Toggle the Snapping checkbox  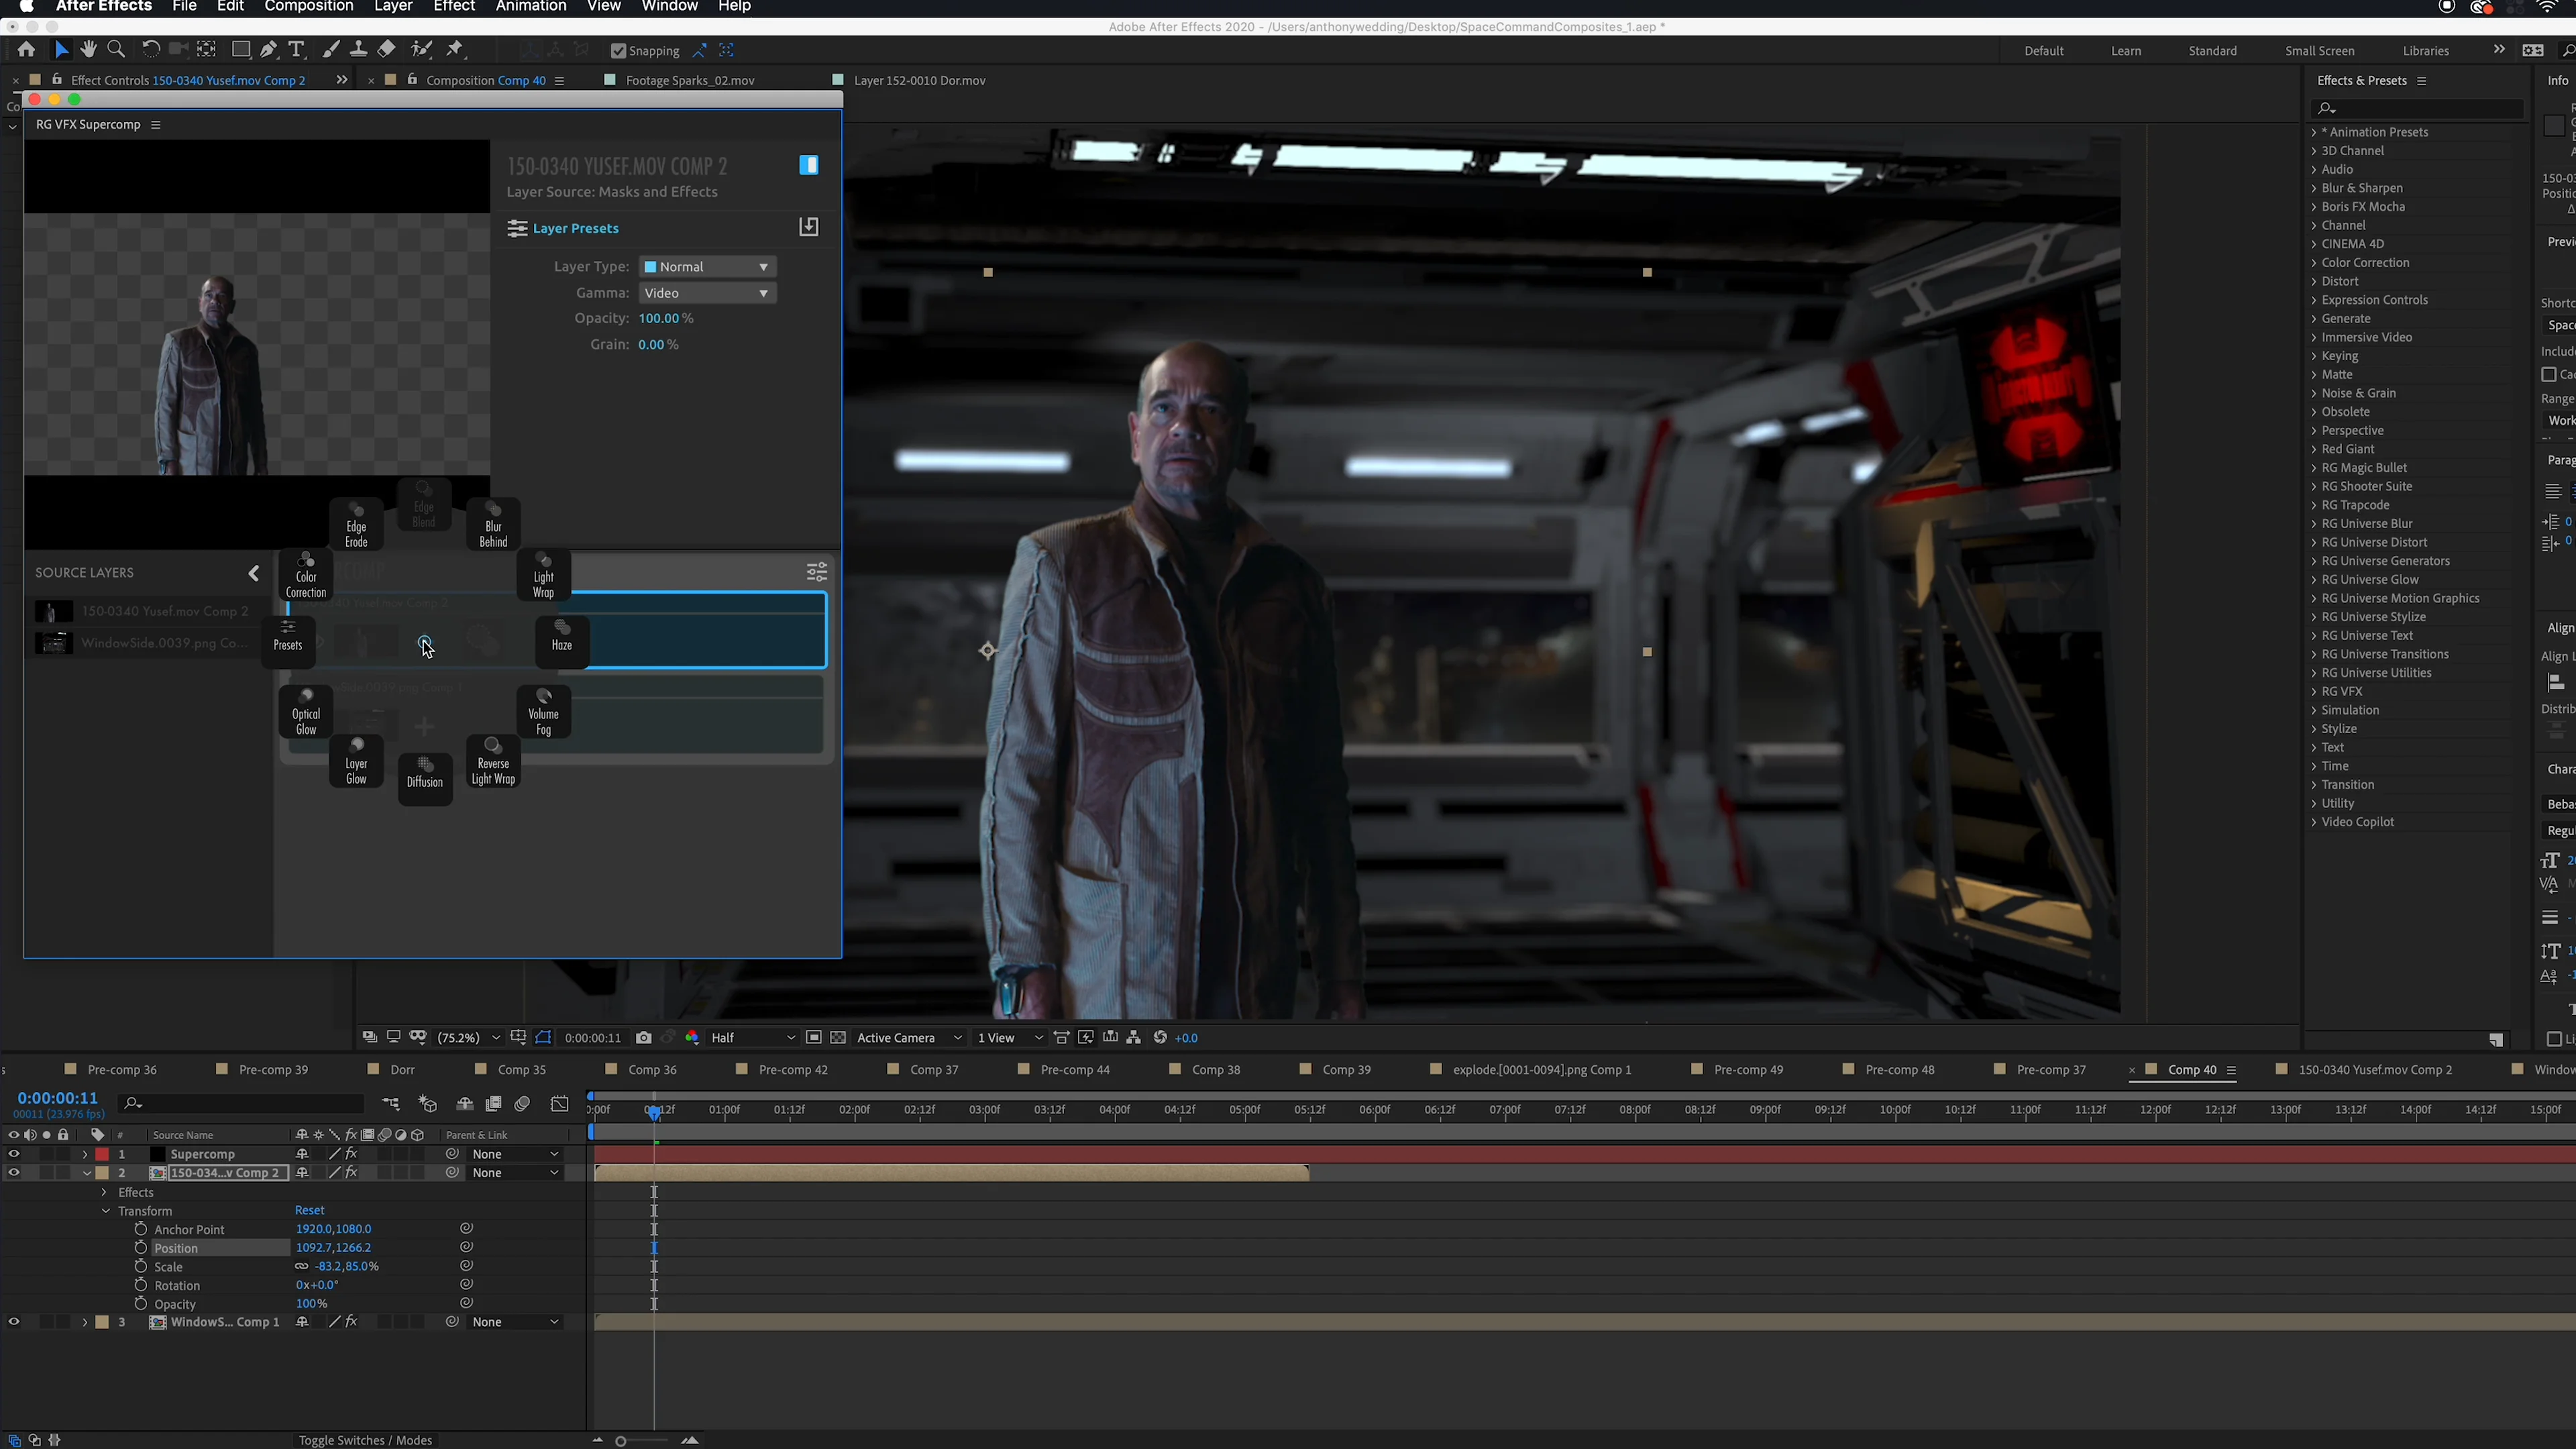618,51
